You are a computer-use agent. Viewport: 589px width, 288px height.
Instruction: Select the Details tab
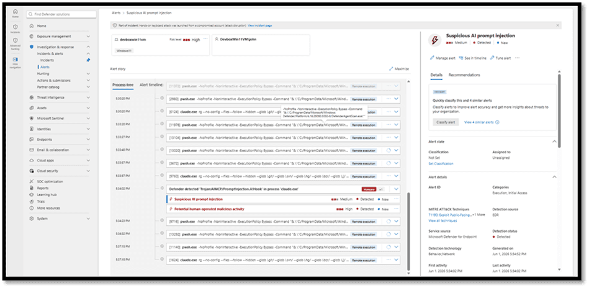[x=436, y=74]
